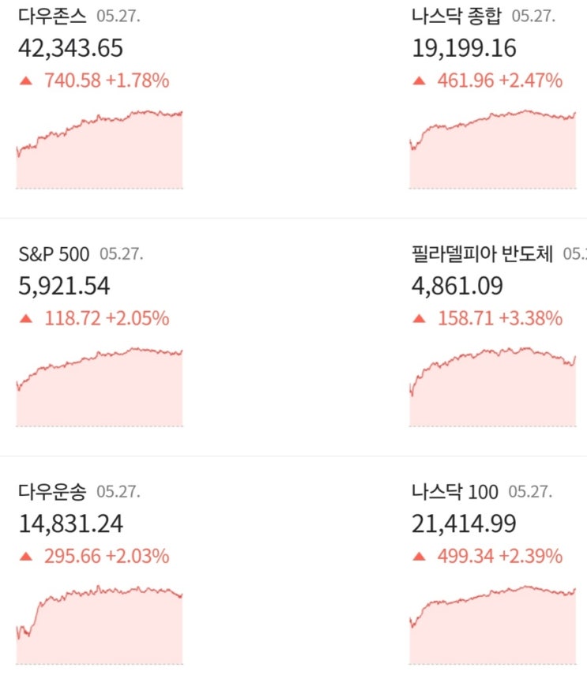This screenshot has width=587, height=679.
Task: Click the 42,343.65 index value
Action: coord(70,49)
